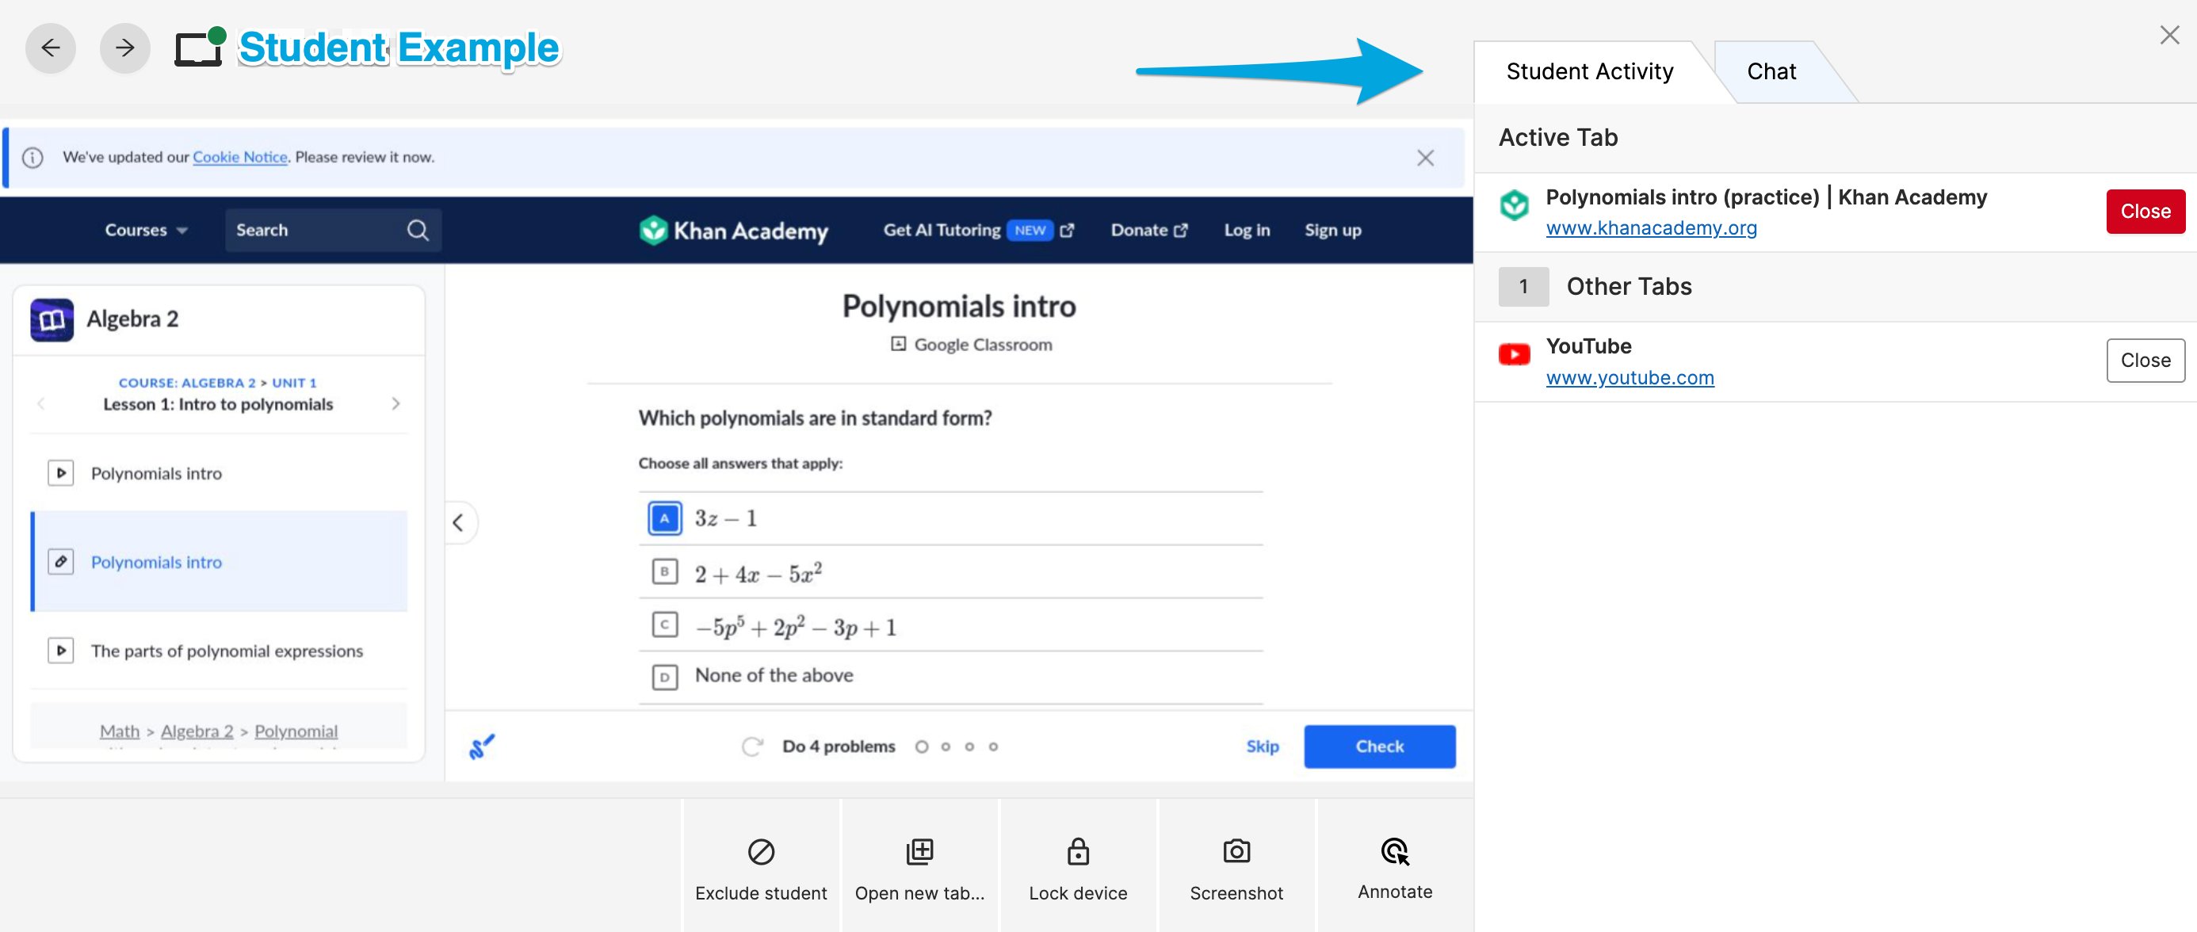Click the Exclude student icon button
Screen dimensions: 2197x932
coord(761,866)
